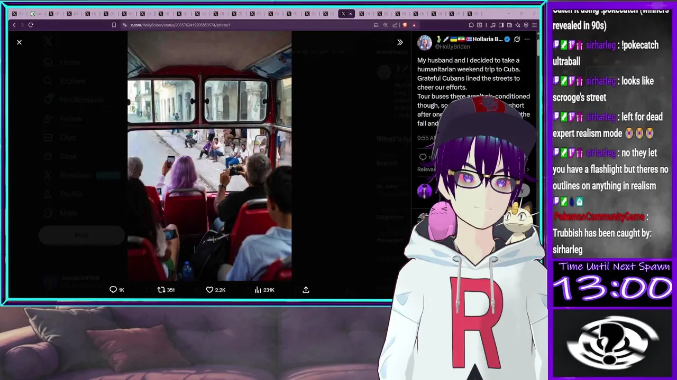Viewport: 677px width, 380px height.
Task: Click the Grok icon beside the author name
Action: tap(517, 39)
